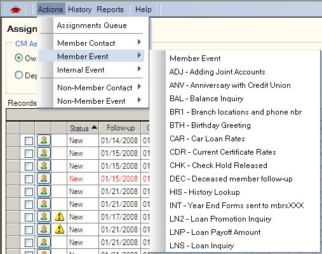This screenshot has height=254, width=322.
Task: Click warning icon in 01/21/2008 row
Action: (x=60, y=229)
